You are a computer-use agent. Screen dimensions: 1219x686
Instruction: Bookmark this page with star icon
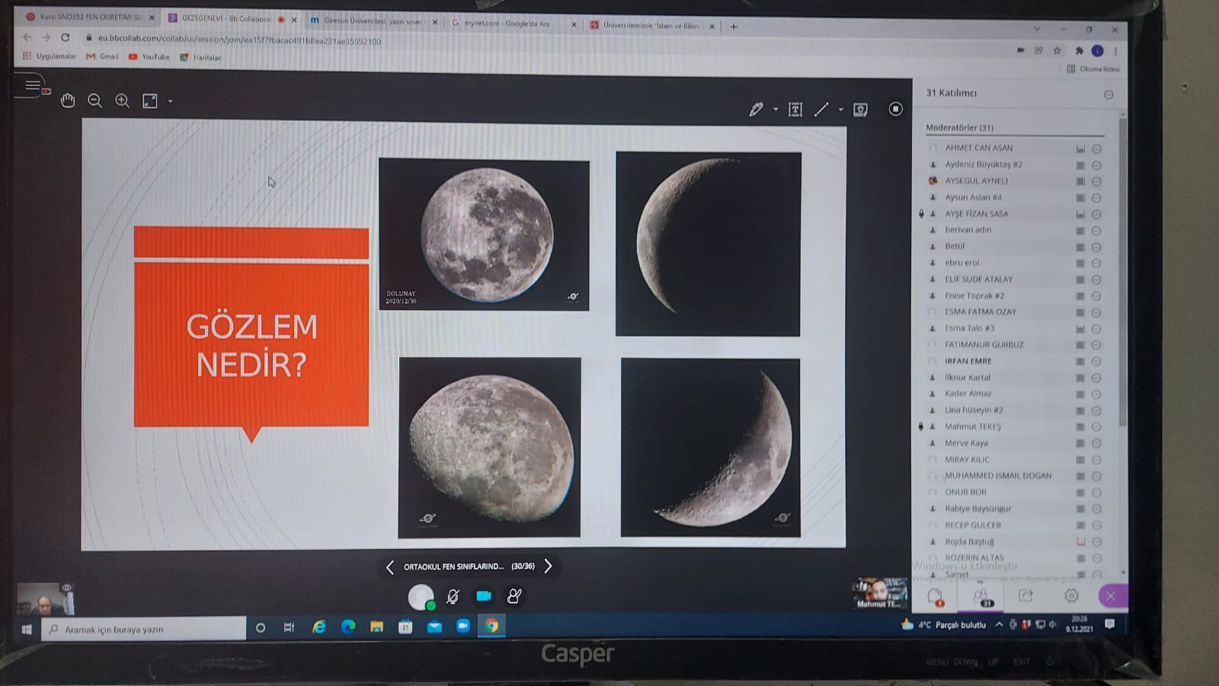1057,51
